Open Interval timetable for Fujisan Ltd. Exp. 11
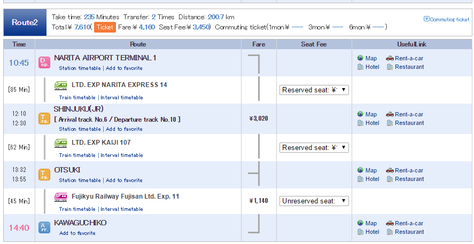 pos(122,209)
